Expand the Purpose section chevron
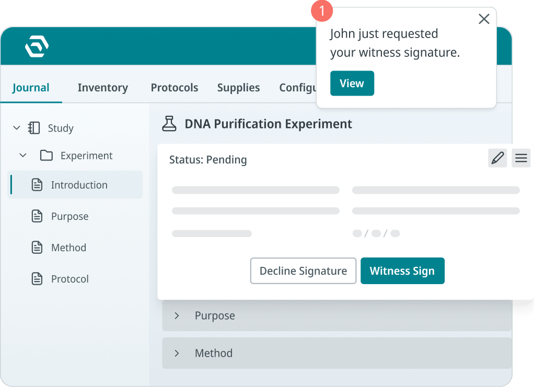The width and height of the screenshot is (534, 387). 177,315
